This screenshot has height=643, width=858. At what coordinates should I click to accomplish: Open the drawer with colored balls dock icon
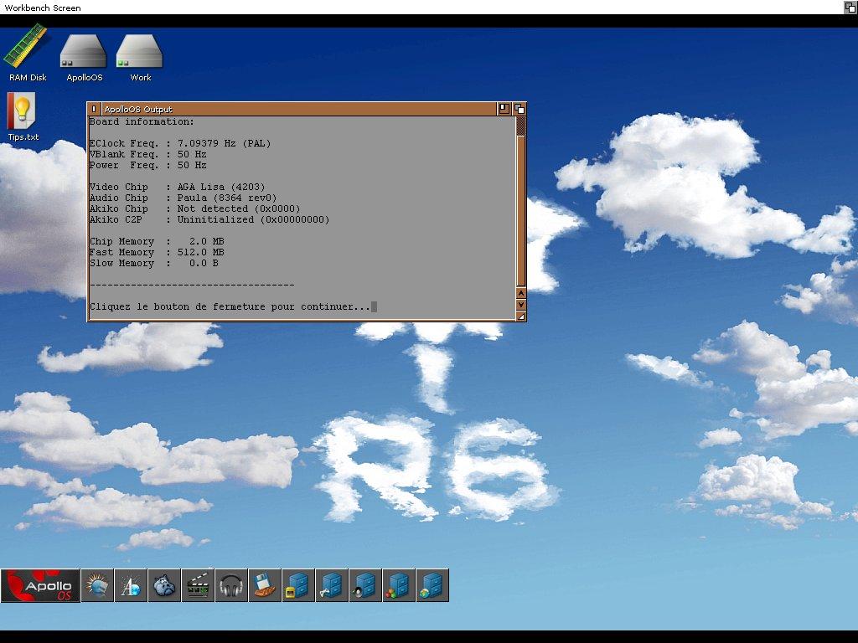398,585
